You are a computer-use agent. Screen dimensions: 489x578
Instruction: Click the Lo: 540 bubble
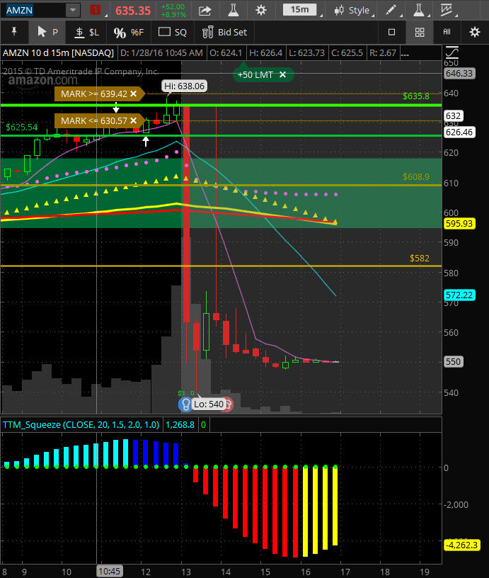coord(209,404)
